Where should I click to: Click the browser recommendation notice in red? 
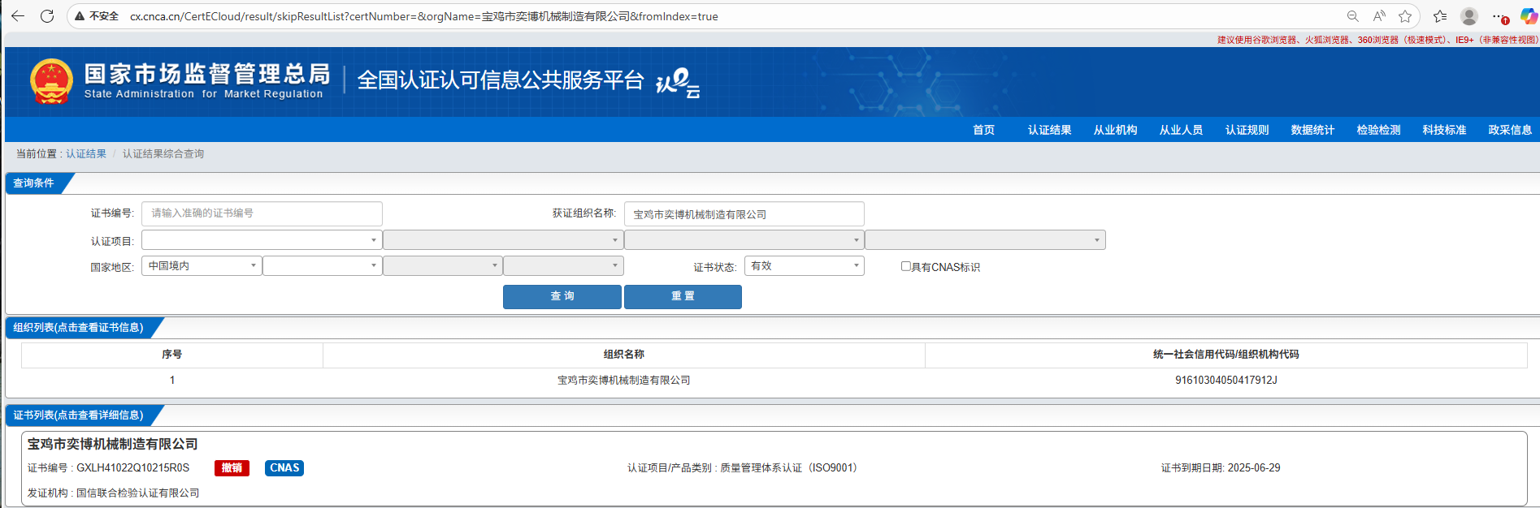tap(1377, 40)
